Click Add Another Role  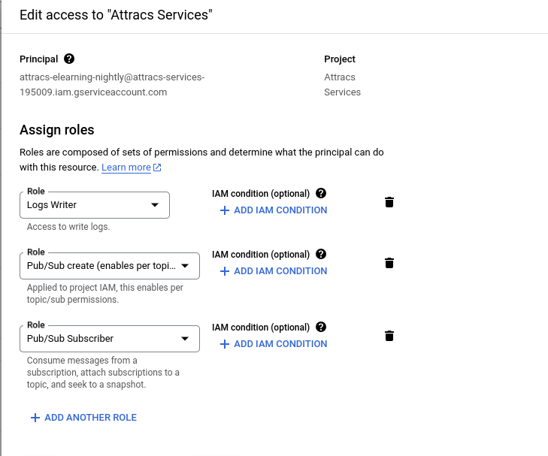[x=84, y=418]
